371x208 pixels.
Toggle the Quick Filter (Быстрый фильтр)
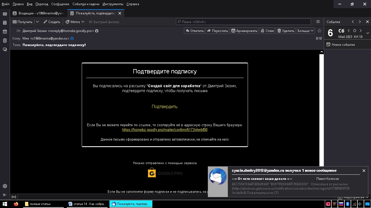[x=104, y=22]
